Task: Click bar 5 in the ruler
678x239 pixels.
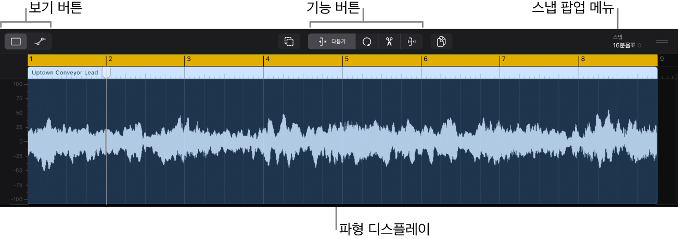Action: 346,59
